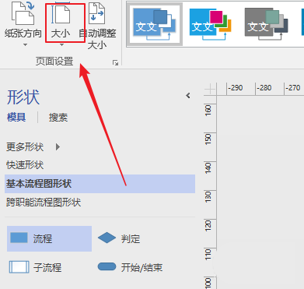
Task: Apply the gray theme thumbnail
Action: click(x=266, y=24)
